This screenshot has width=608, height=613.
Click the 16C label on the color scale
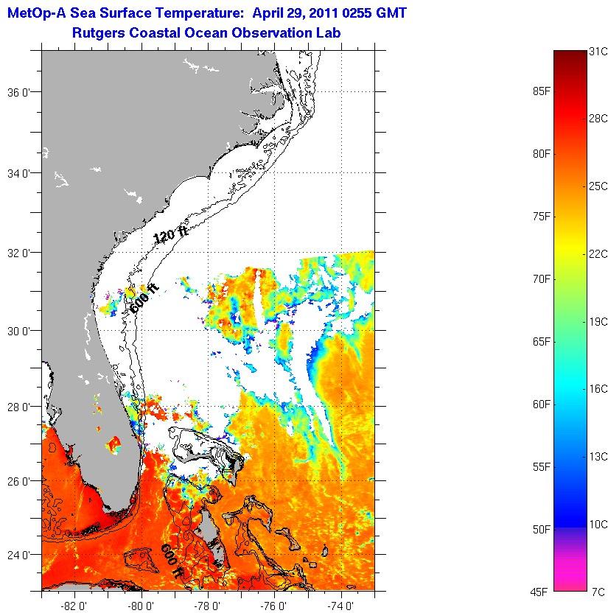tap(598, 389)
